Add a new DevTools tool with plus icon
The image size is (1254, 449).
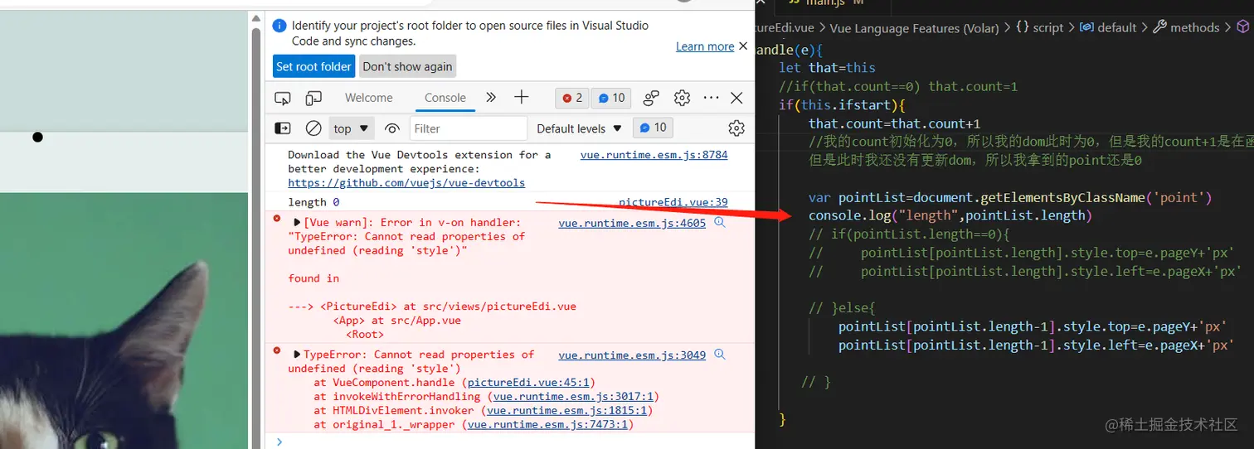(x=521, y=98)
